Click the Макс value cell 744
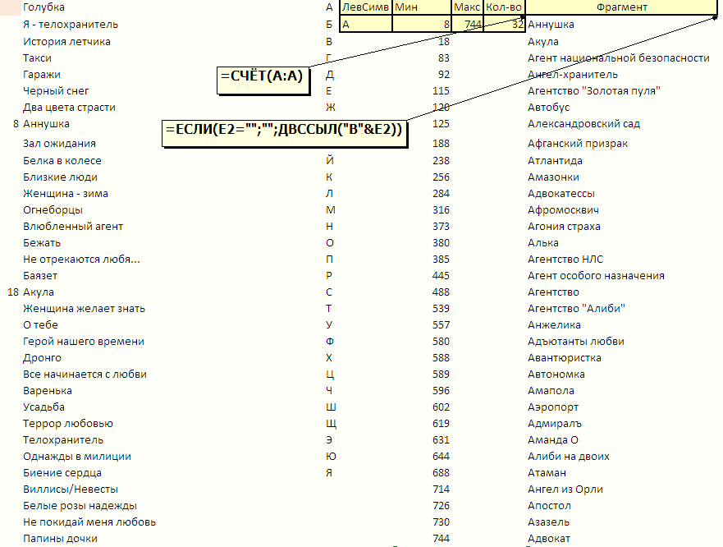This screenshot has width=723, height=547. (x=467, y=24)
